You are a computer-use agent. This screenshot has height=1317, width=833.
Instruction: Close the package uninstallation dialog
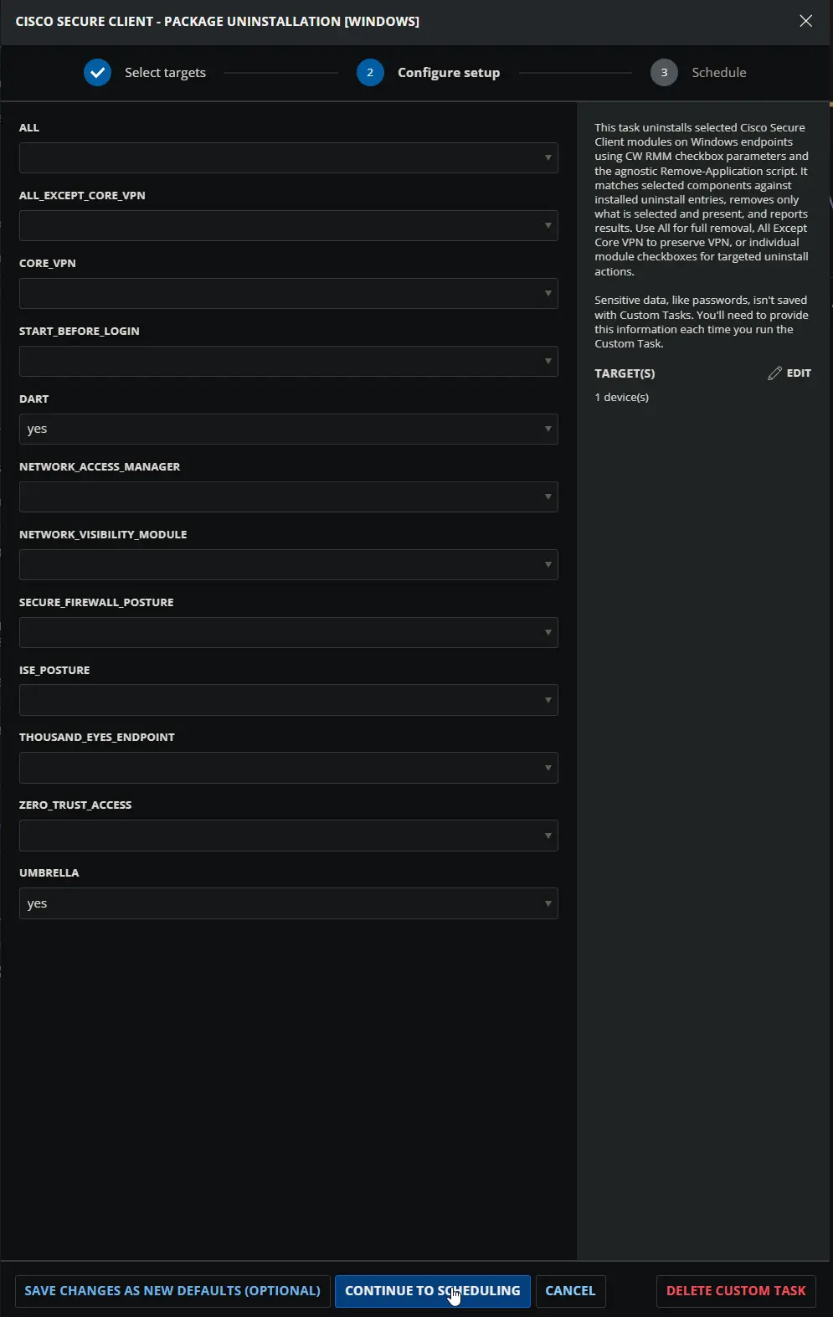(x=805, y=21)
